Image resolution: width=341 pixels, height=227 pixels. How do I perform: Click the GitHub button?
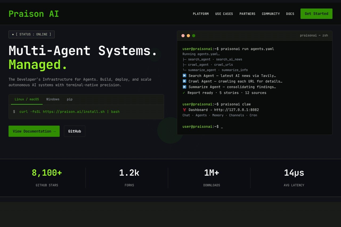pos(75,131)
